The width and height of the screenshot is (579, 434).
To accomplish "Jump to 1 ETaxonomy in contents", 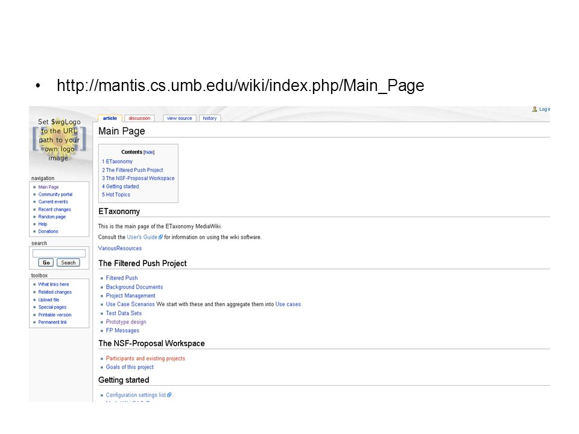I will (117, 162).
